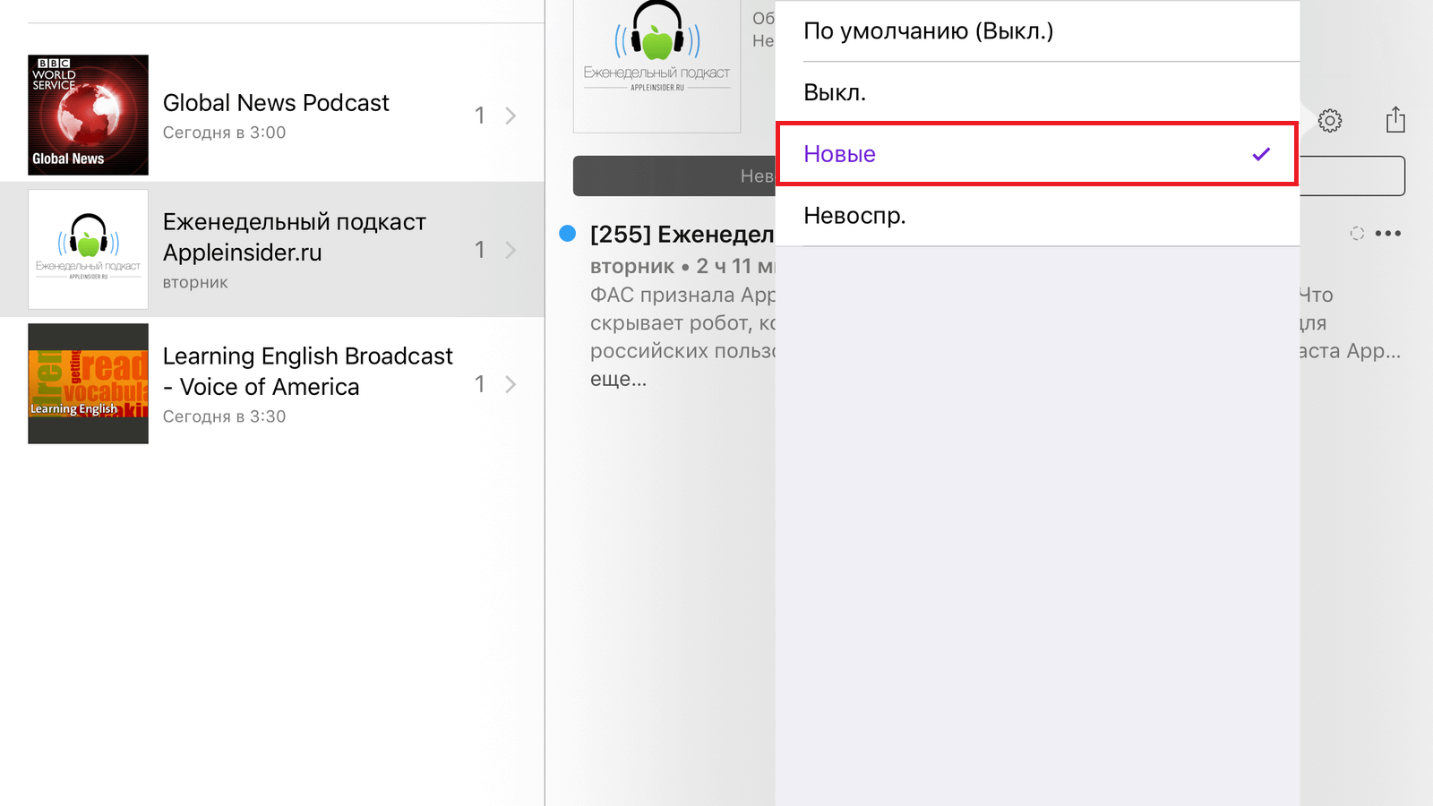Tap the episode download progress circle
Image resolution: width=1433 pixels, height=806 pixels.
coord(1357,234)
